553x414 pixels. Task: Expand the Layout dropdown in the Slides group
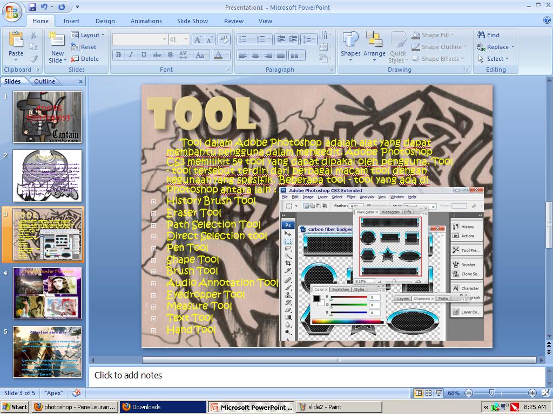[x=88, y=34]
